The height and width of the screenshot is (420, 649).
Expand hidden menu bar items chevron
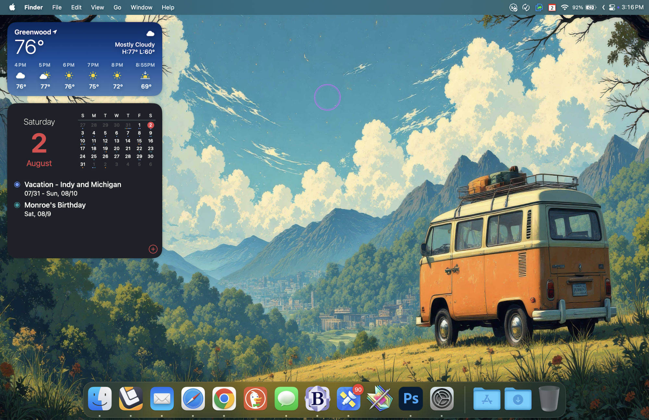[x=603, y=7]
